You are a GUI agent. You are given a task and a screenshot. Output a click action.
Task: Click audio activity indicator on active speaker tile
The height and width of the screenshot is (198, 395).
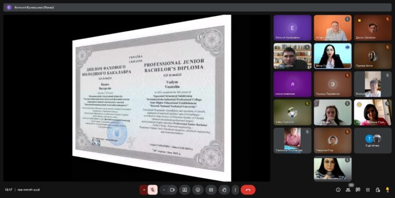pyautogui.click(x=347, y=47)
